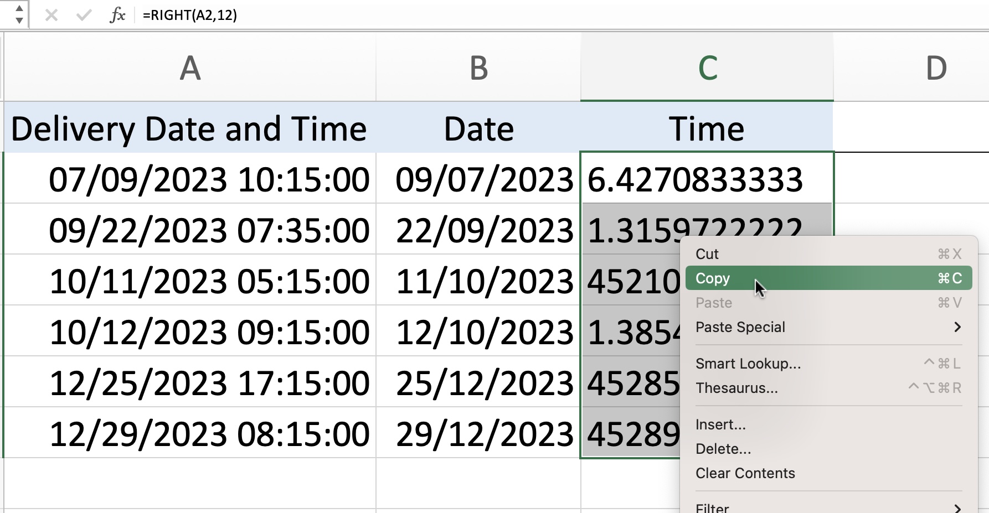Click the 'Delivery Date and Time' header cell

[190, 128]
